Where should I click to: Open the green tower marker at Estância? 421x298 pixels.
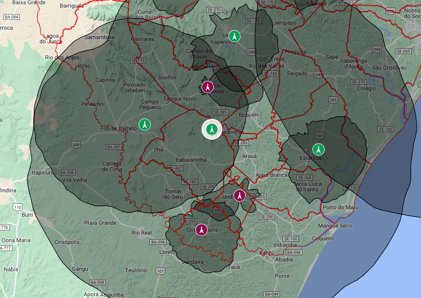[x=319, y=149]
